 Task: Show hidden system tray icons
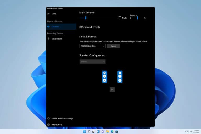[x=185, y=131]
